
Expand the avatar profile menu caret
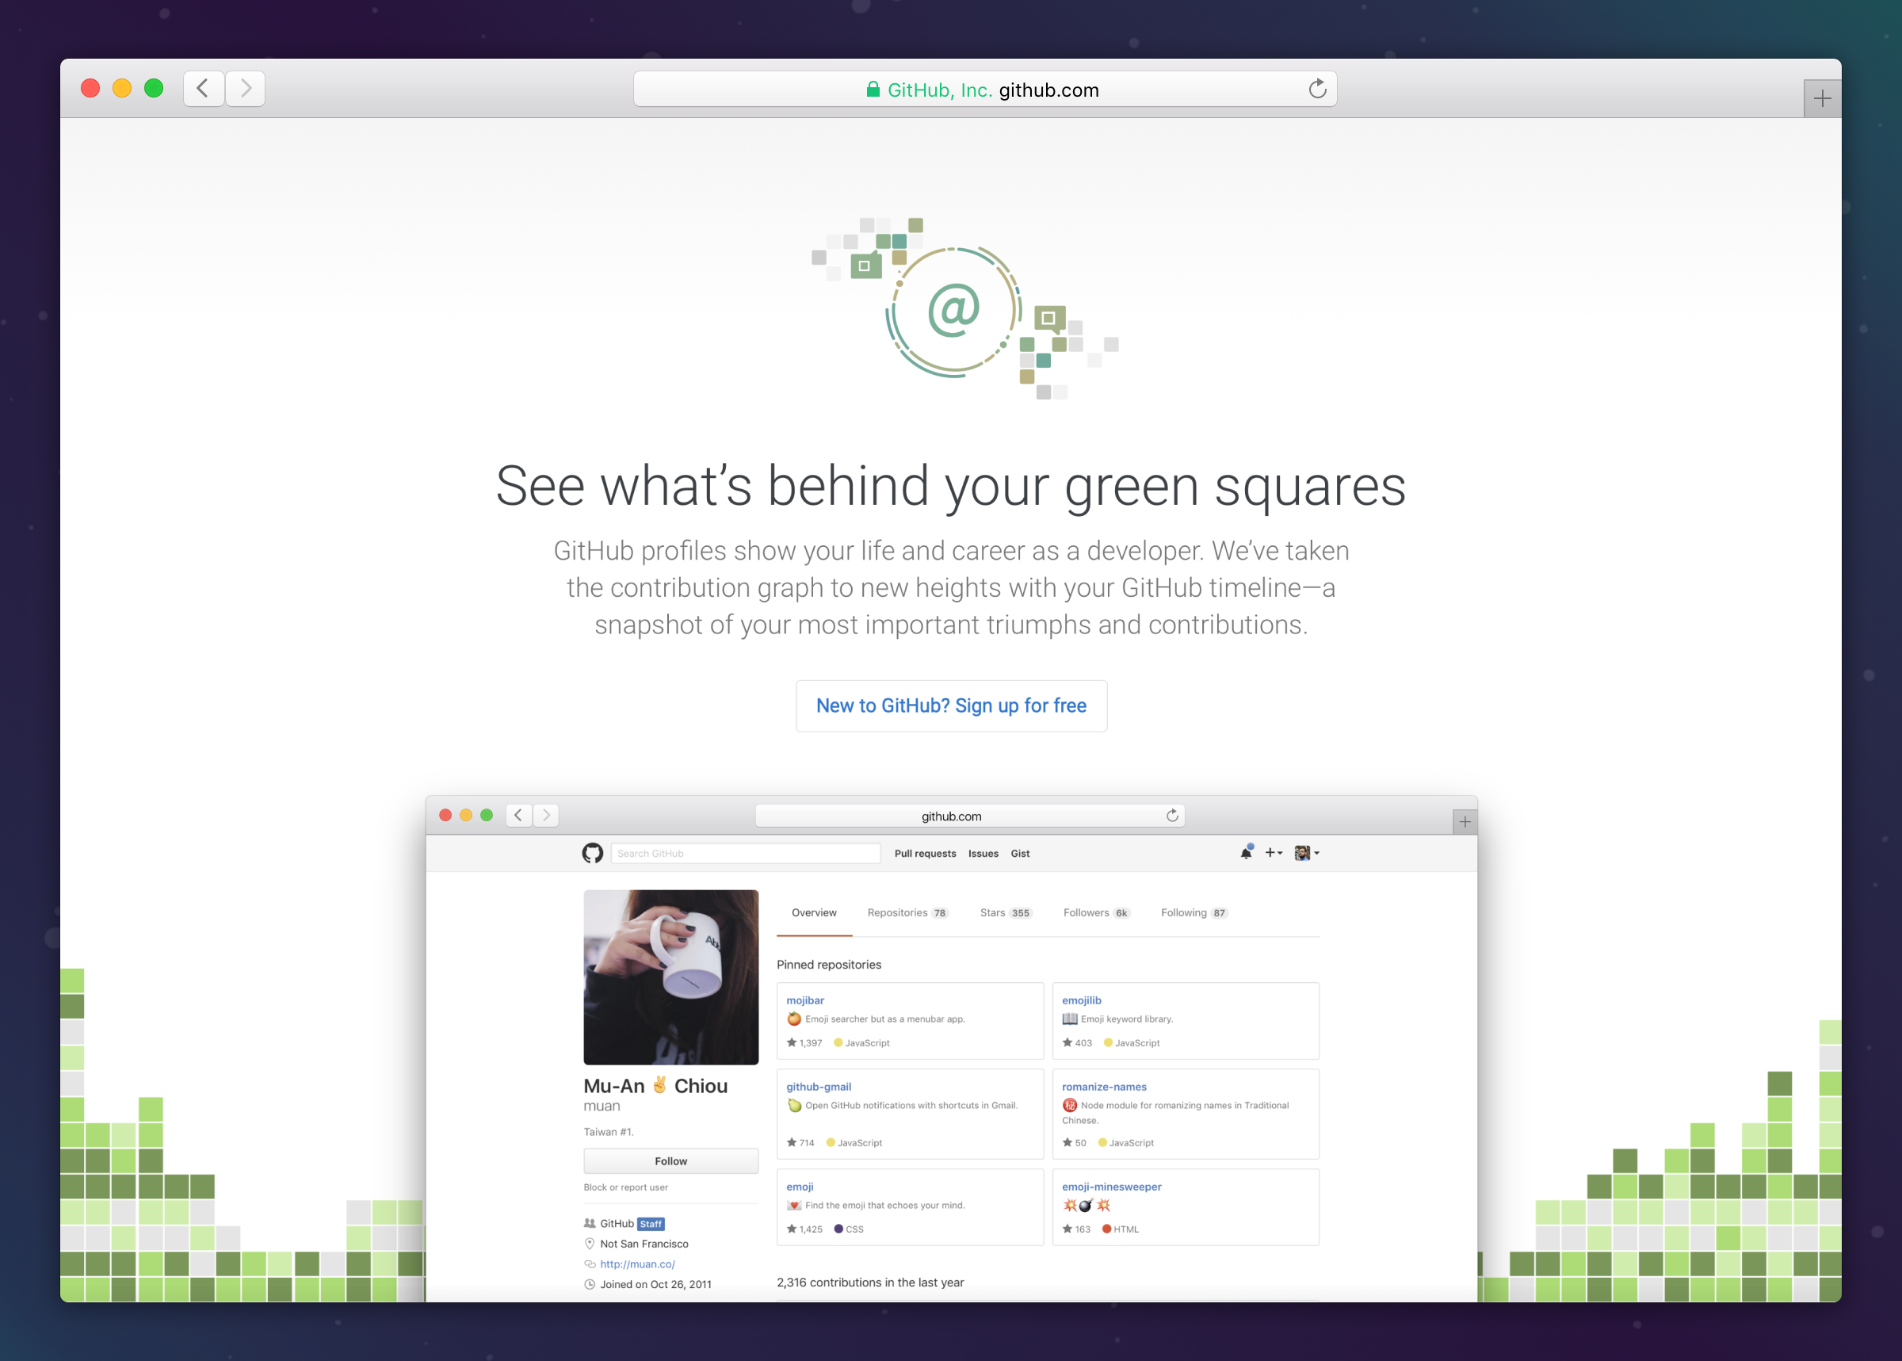pyautogui.click(x=1317, y=852)
